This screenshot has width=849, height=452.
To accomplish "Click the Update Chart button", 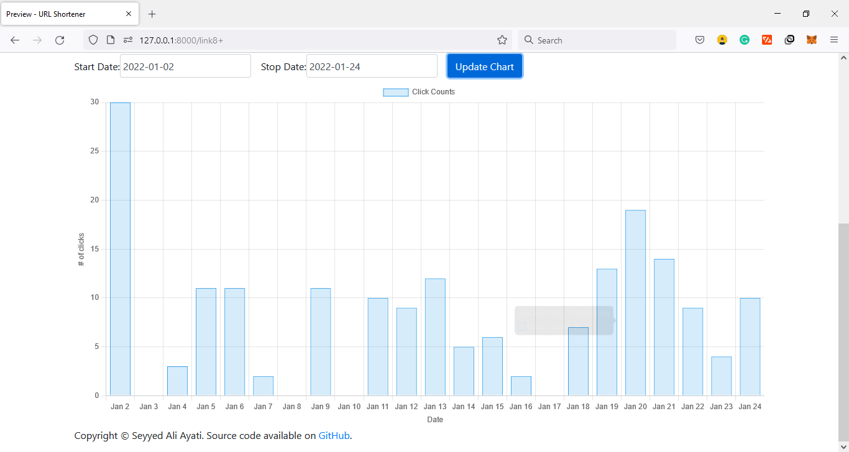I will (x=485, y=66).
